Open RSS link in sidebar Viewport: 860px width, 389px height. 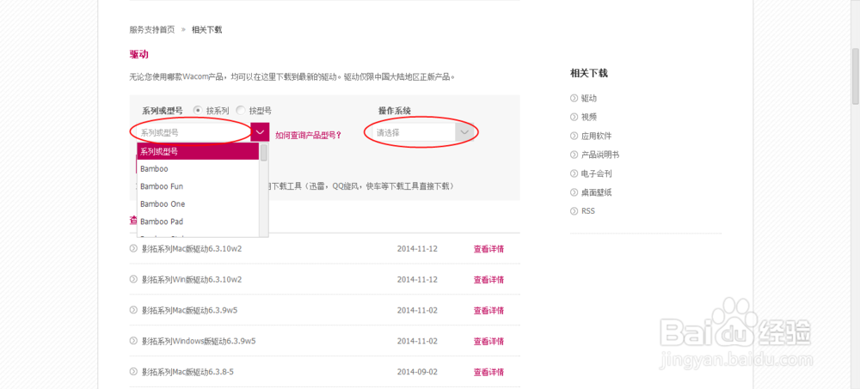tap(588, 211)
